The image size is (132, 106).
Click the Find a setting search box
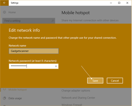pyautogui.click(x=29, y=21)
